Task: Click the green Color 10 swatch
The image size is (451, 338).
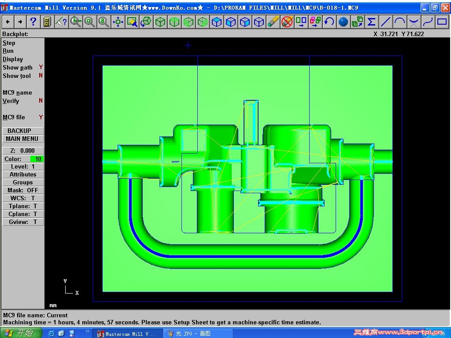Action: 37,159
